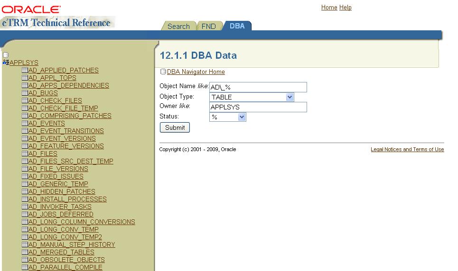Open the AD_APPS_DEPENDENCIES table link

point(69,85)
